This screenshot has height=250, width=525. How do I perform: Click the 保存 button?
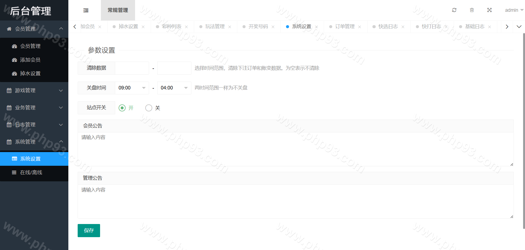click(x=89, y=231)
